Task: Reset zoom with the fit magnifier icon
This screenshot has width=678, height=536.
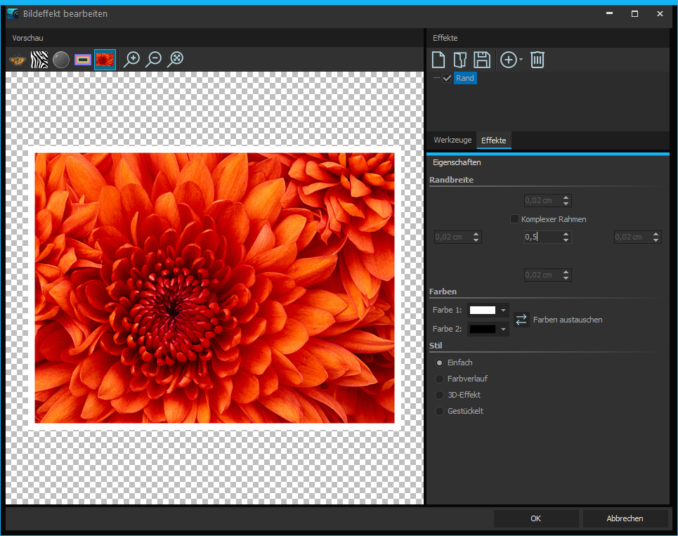Action: coord(175,60)
